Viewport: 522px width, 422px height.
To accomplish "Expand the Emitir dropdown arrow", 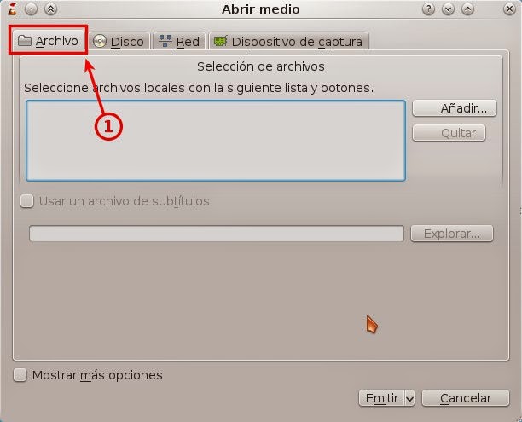I will click(x=410, y=398).
